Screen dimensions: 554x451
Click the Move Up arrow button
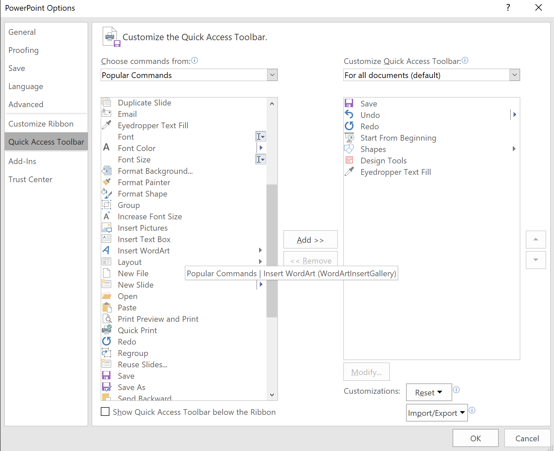[536, 239]
